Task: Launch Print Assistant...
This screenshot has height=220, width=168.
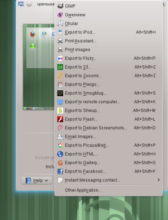Action: click(x=108, y=41)
